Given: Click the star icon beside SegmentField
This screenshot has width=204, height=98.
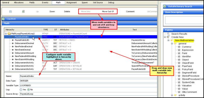Looking at the screenshot, I should click(x=179, y=73).
